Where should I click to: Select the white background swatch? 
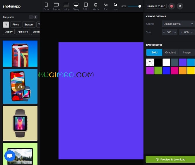(x=166, y=62)
